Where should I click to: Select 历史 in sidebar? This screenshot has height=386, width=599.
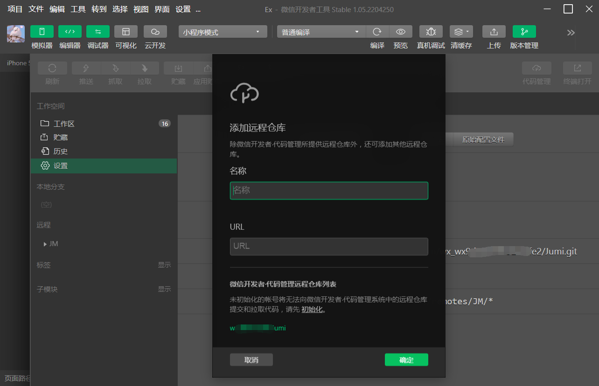(104, 152)
